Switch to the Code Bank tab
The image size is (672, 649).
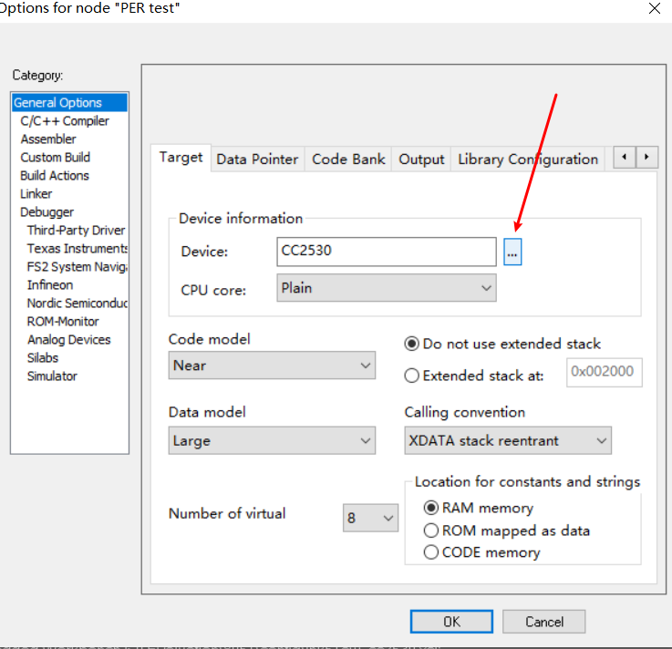(x=348, y=160)
